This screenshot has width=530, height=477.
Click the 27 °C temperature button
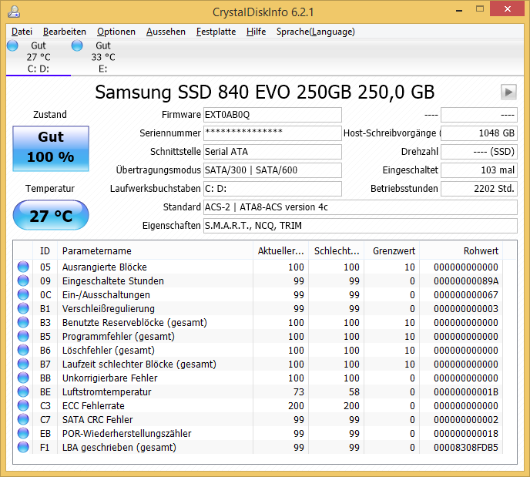pyautogui.click(x=51, y=215)
